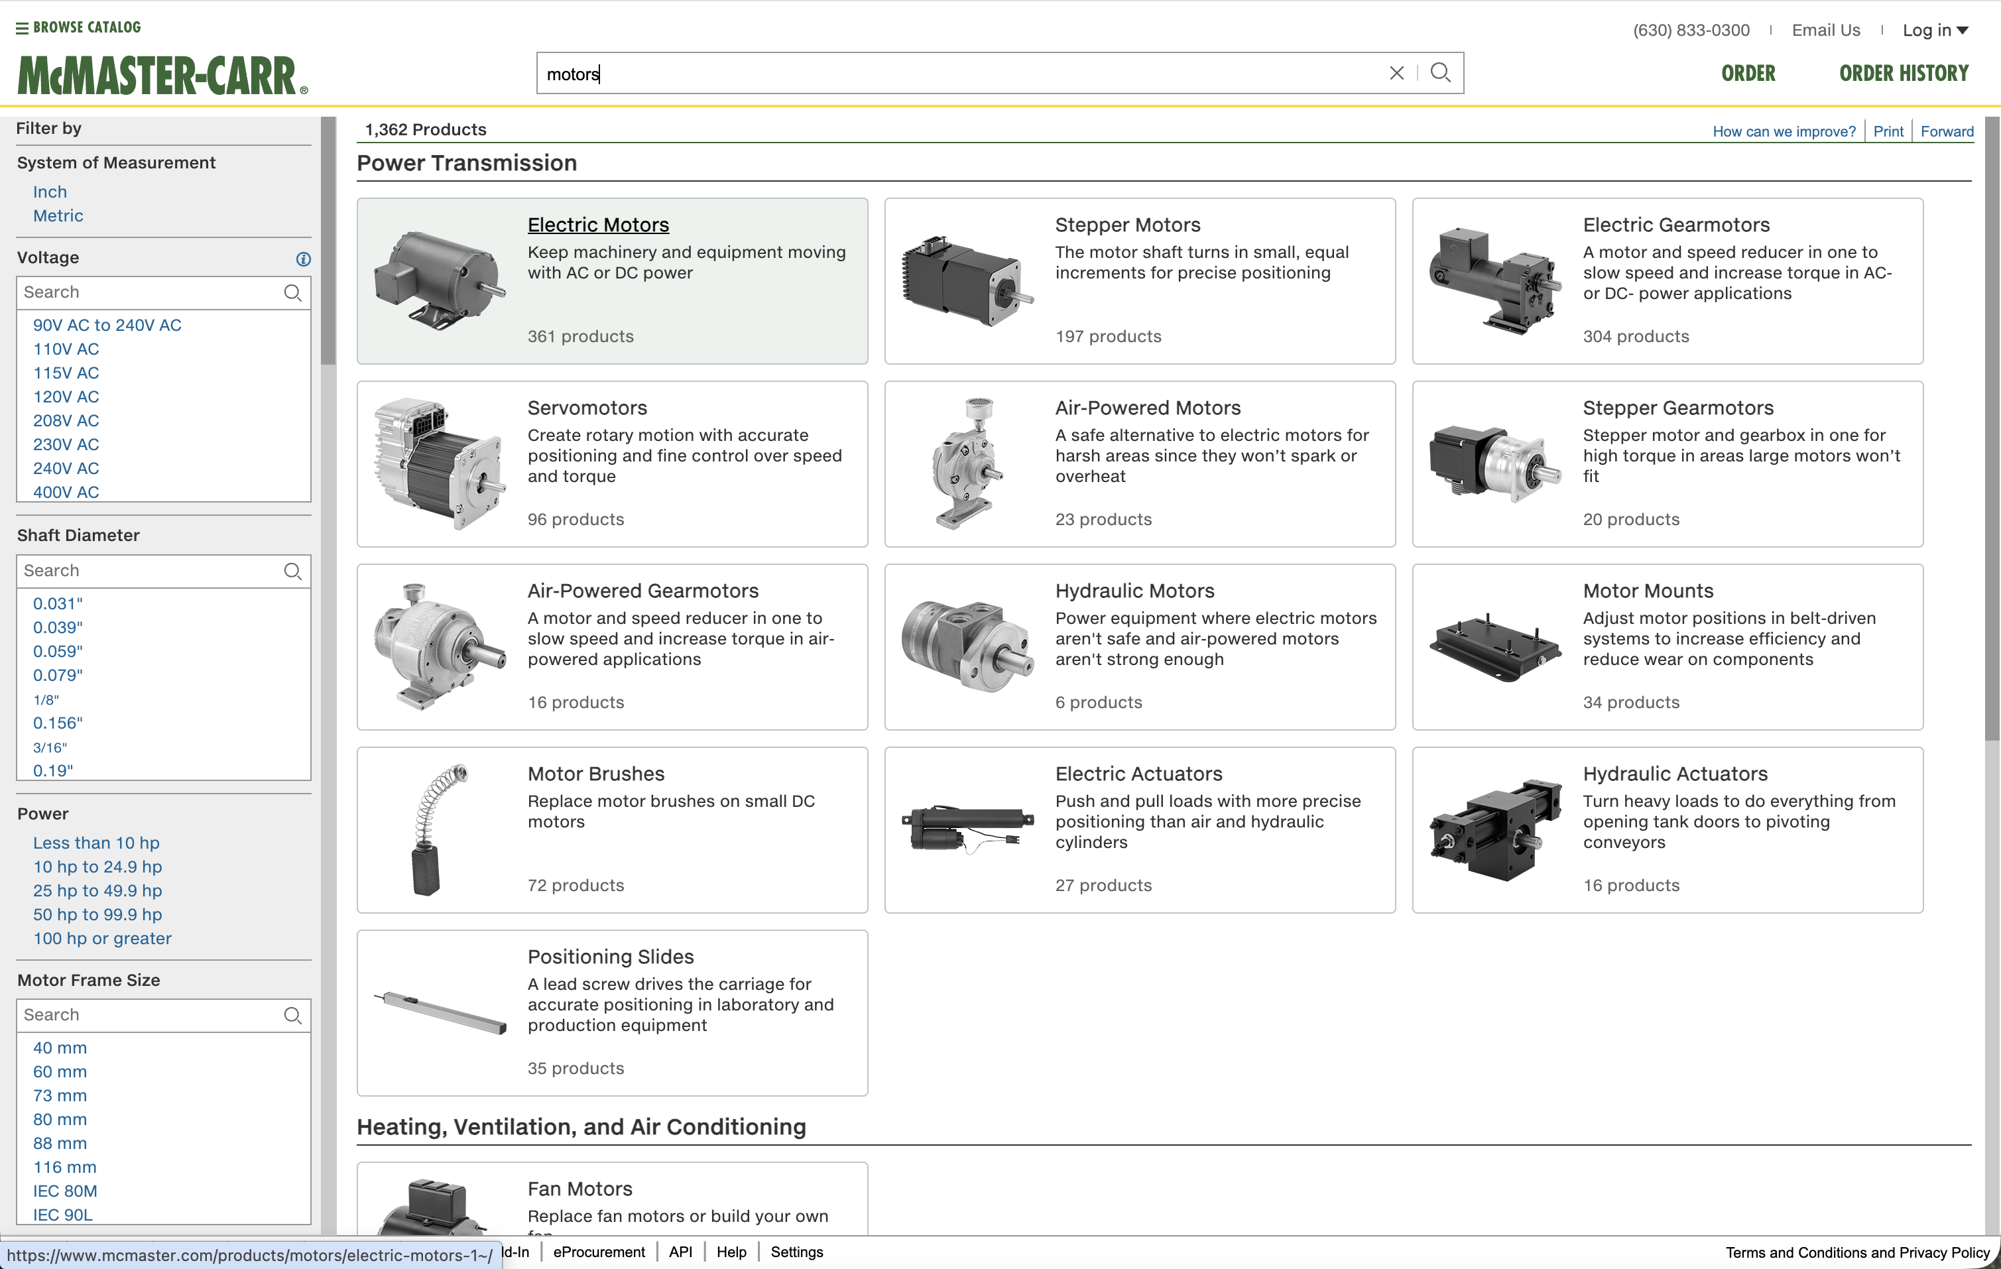Enable the Less than 10 hp power filter
Viewport: 2001px width, 1269px height.
(95, 843)
